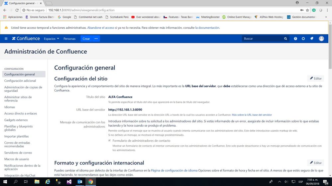Screen dimensions: 332x186
Task: Open the Confluence sidebar hamburger menu
Action: (x=6, y=39)
